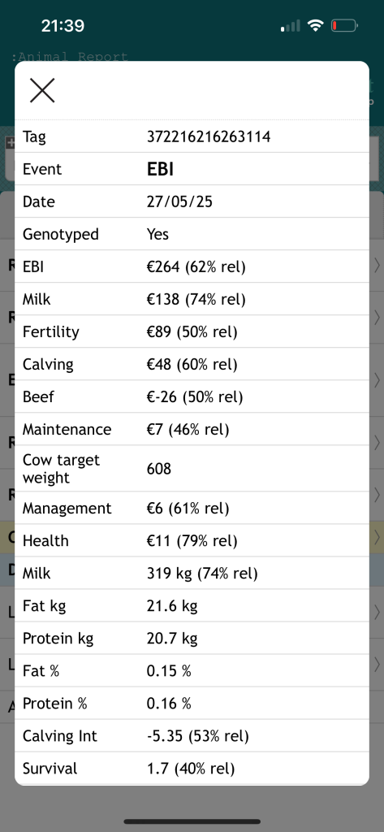Tap the Genotyped Yes row
384x832 pixels.
[192, 234]
